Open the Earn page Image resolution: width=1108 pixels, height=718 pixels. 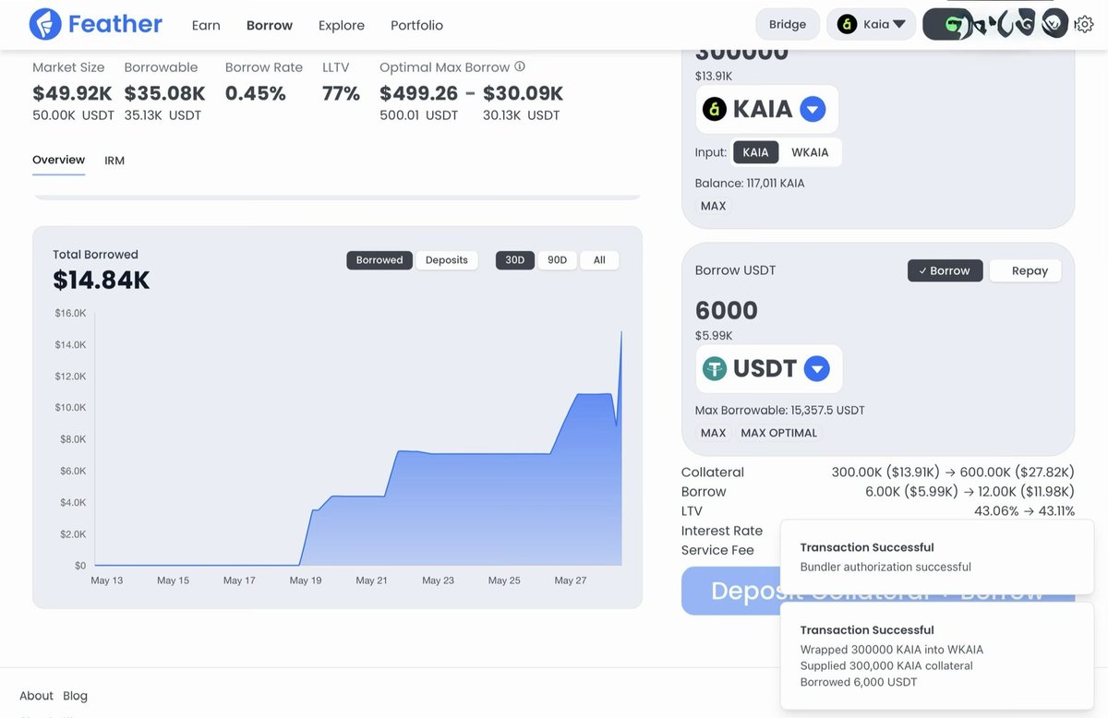click(x=206, y=25)
